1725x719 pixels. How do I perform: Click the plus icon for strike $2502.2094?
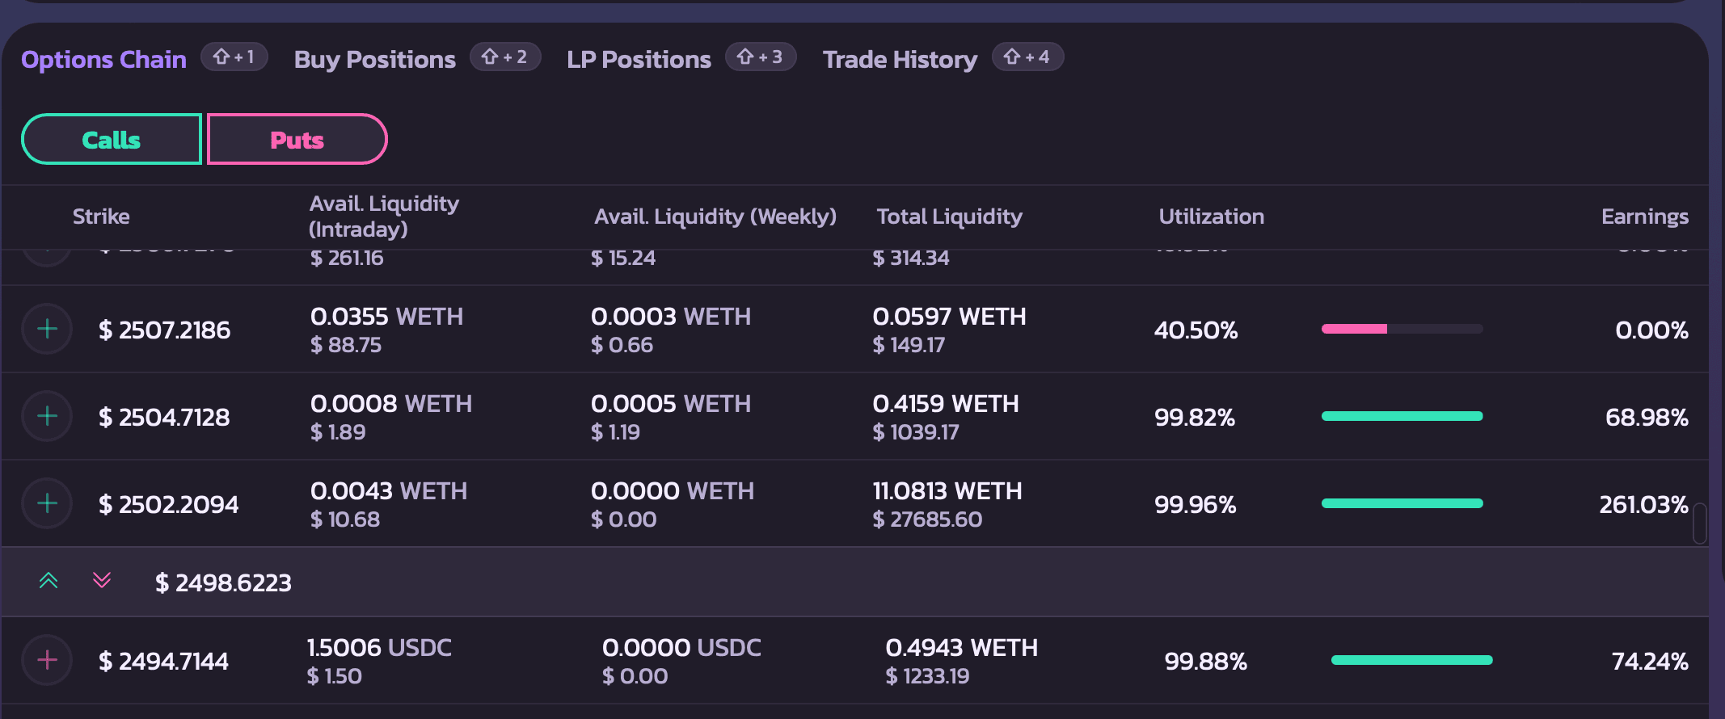coord(48,503)
